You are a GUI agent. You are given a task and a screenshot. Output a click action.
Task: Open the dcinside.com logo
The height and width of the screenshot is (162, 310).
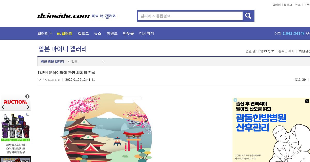pos(64,16)
